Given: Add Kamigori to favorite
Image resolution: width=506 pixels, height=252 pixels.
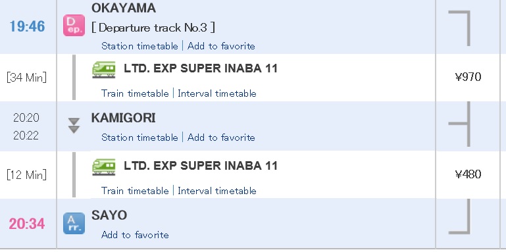Looking at the screenshot, I should [221, 138].
